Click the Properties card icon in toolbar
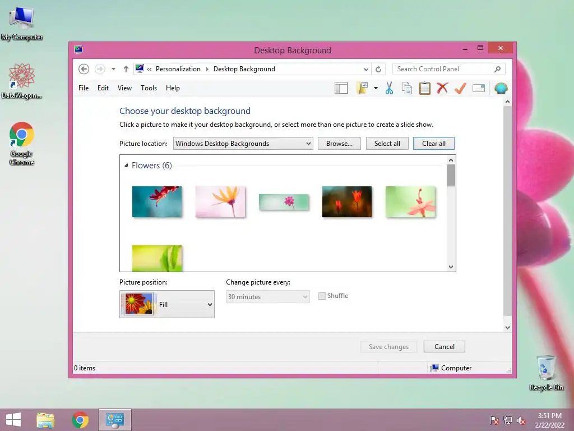 pos(479,88)
